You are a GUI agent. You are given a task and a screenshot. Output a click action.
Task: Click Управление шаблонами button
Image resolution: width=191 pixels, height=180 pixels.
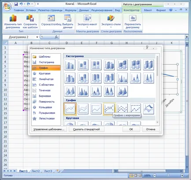click(49, 129)
